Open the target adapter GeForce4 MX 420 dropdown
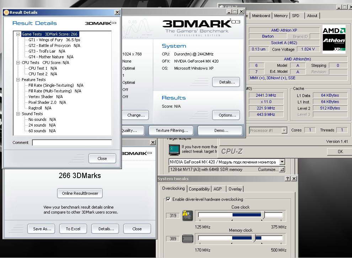This screenshot has height=258, width=352. coord(282,162)
